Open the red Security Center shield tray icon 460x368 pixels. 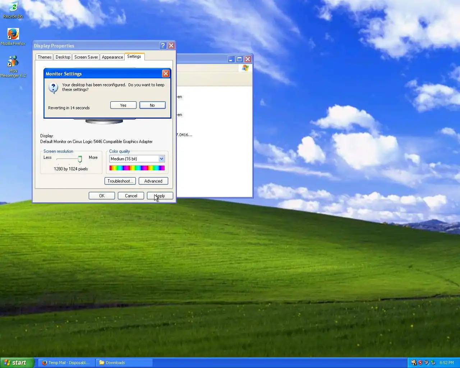coord(420,363)
